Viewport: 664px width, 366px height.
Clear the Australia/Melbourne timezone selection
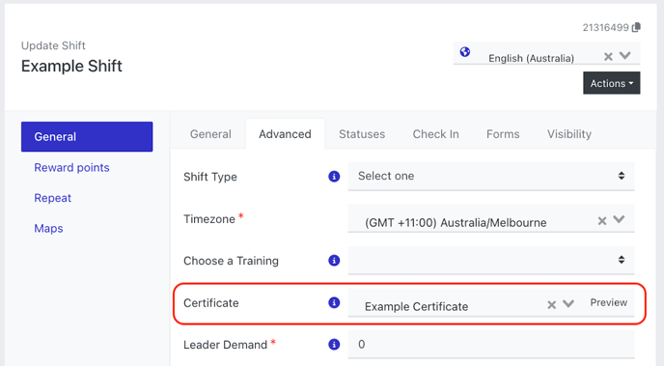coord(602,221)
